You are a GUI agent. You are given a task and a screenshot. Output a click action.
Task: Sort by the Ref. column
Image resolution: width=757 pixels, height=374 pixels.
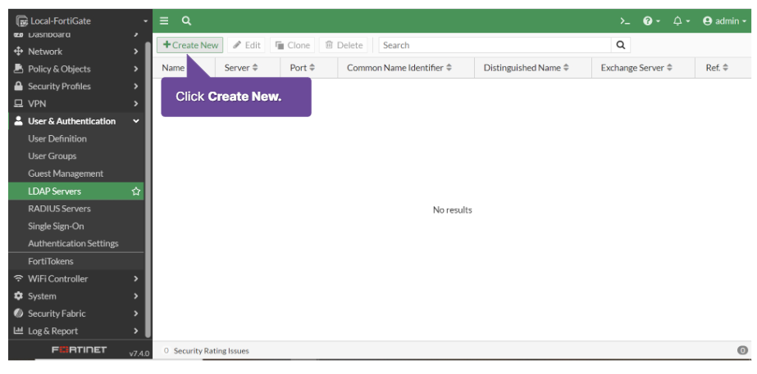(717, 68)
